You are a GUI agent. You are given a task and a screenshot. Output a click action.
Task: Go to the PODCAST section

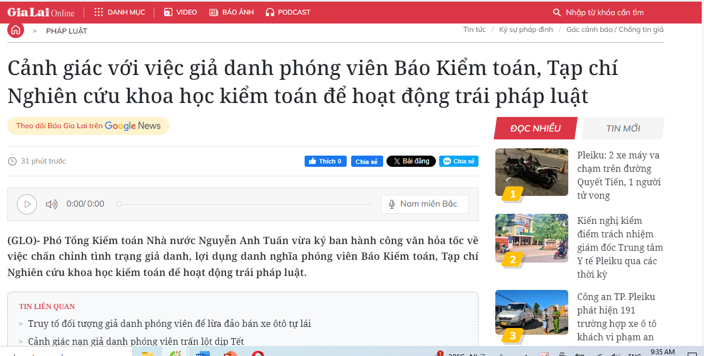288,12
